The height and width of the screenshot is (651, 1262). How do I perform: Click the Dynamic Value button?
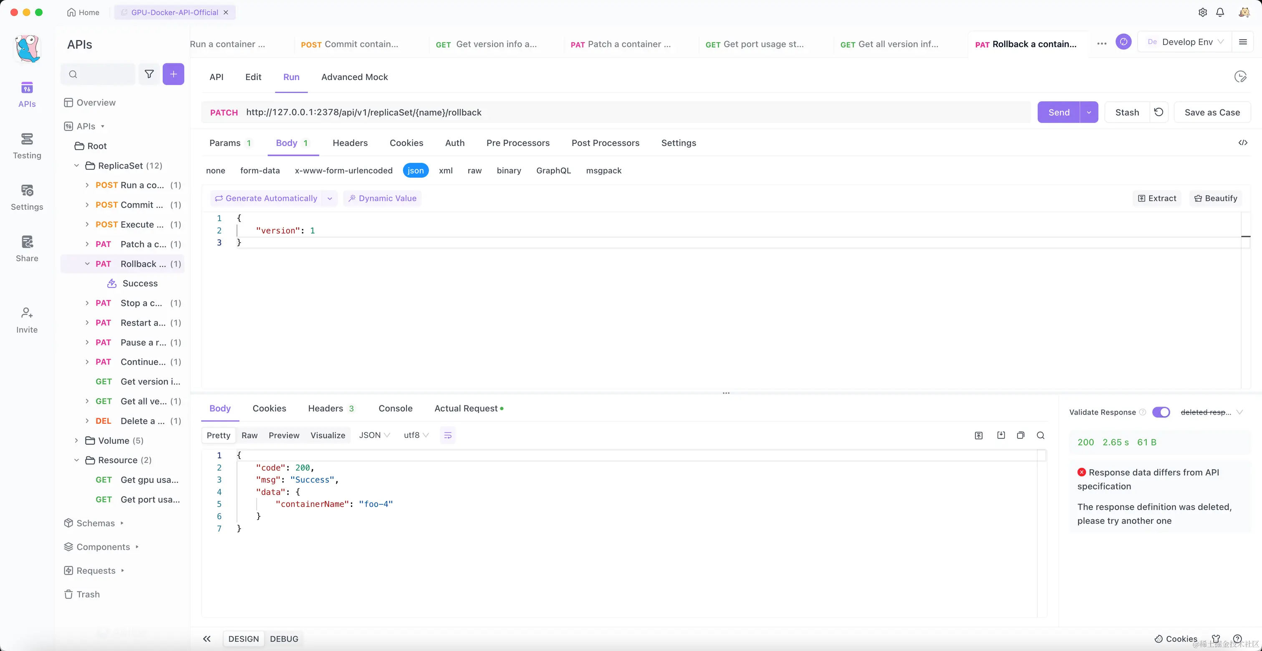tap(382, 198)
